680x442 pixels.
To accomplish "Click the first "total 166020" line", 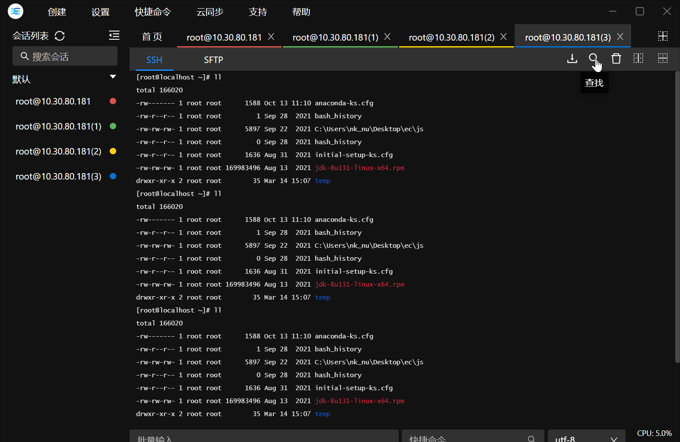I will coord(159,90).
